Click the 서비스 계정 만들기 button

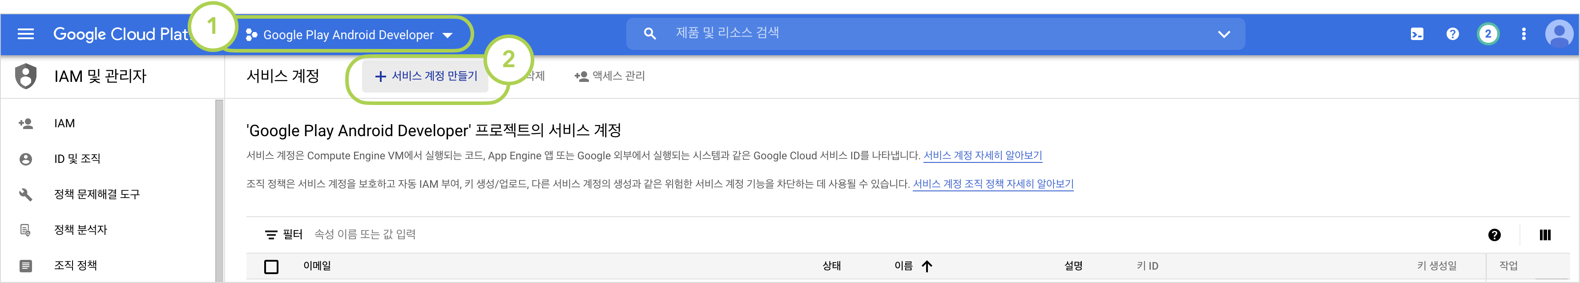coord(426,76)
